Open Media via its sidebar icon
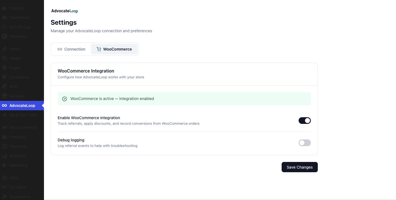Image resolution: width=396 pixels, height=200 pixels. click(x=4, y=58)
